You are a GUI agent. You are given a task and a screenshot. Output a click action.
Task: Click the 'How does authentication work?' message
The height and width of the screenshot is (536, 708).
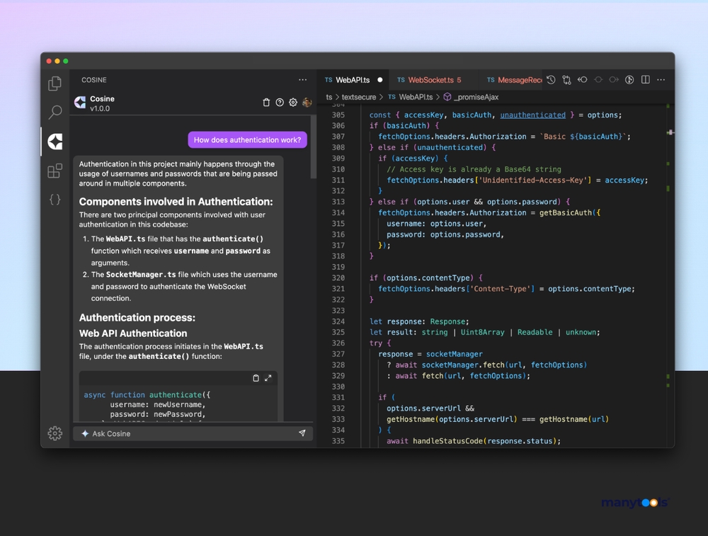pyautogui.click(x=247, y=140)
